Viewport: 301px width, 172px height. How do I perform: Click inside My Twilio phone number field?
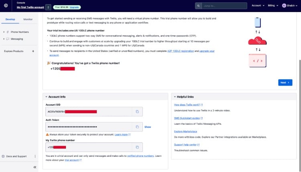pos(89,147)
